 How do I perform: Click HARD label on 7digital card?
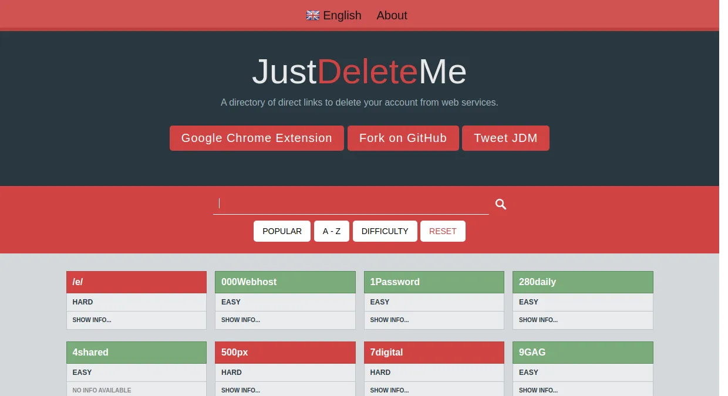(x=380, y=373)
